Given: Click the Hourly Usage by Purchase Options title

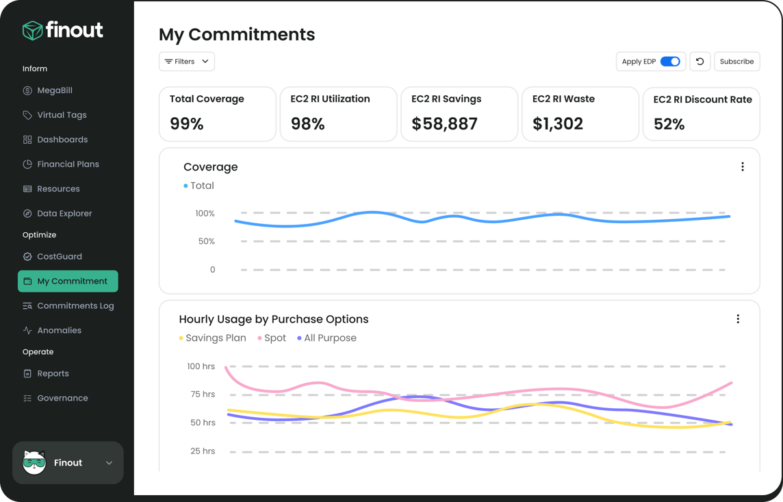Looking at the screenshot, I should (274, 319).
